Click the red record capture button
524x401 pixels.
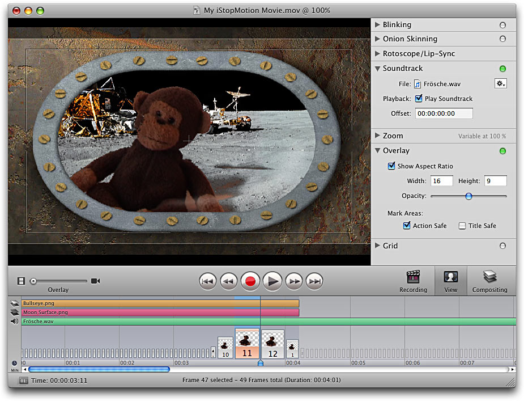click(250, 281)
